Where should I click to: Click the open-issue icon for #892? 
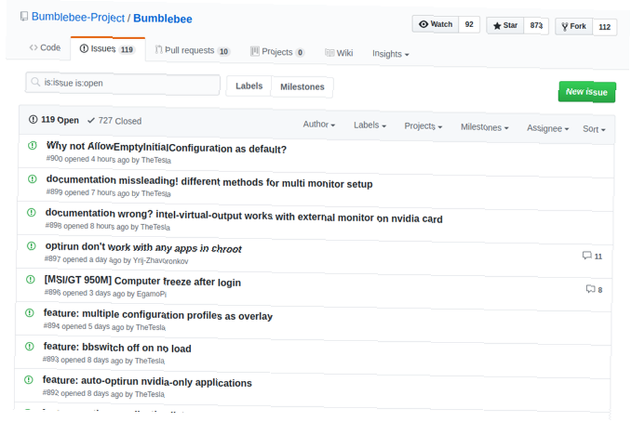[28, 379]
